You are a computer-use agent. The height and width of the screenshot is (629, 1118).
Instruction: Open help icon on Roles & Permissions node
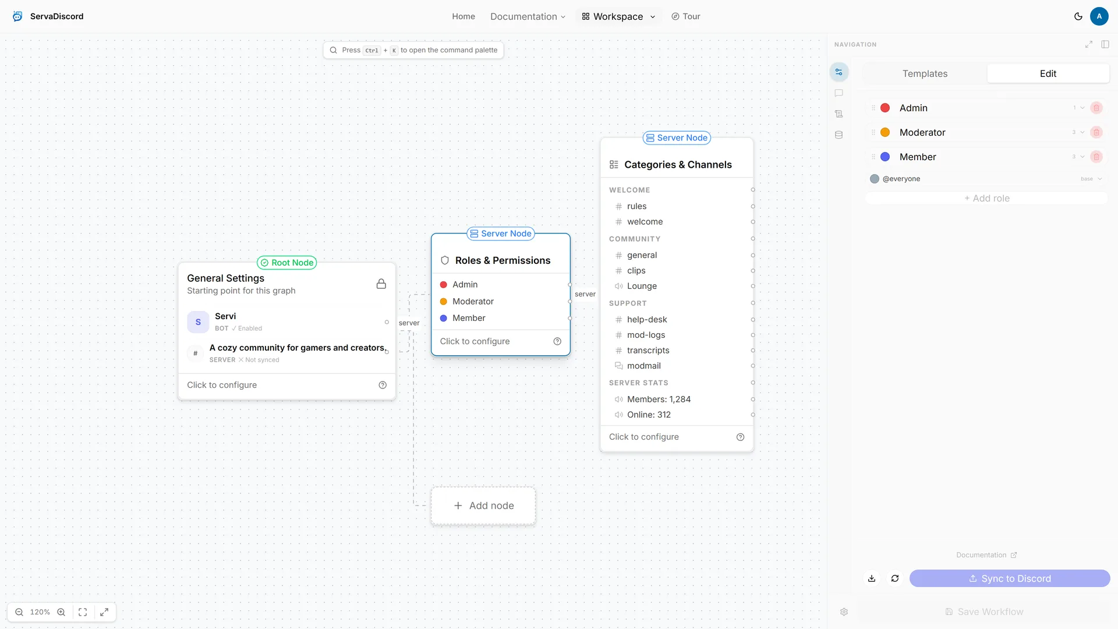tap(557, 341)
